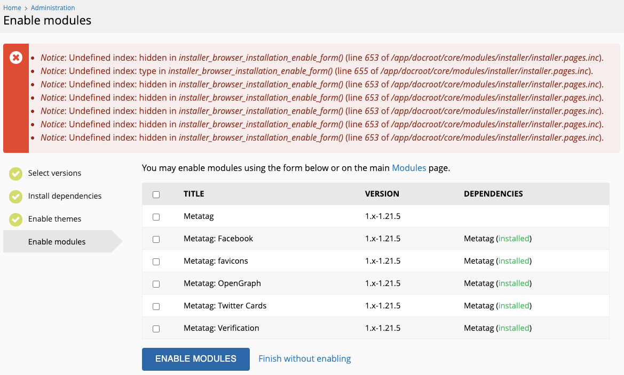Click the VERSION column header
Screen dimensions: 624x375
382,194
